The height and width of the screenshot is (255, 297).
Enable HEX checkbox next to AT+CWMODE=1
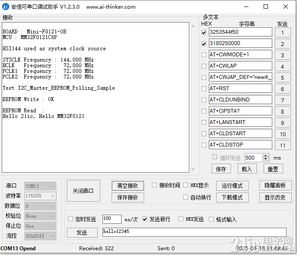(x=204, y=55)
